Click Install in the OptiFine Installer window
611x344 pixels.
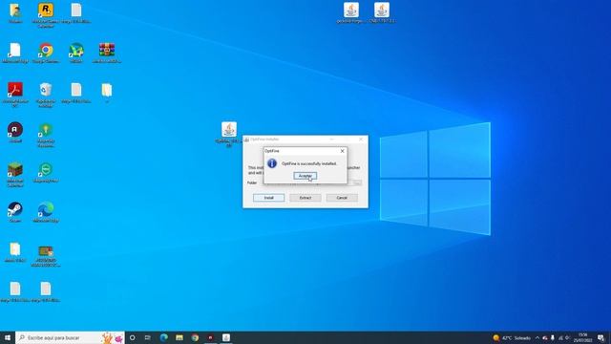(269, 198)
